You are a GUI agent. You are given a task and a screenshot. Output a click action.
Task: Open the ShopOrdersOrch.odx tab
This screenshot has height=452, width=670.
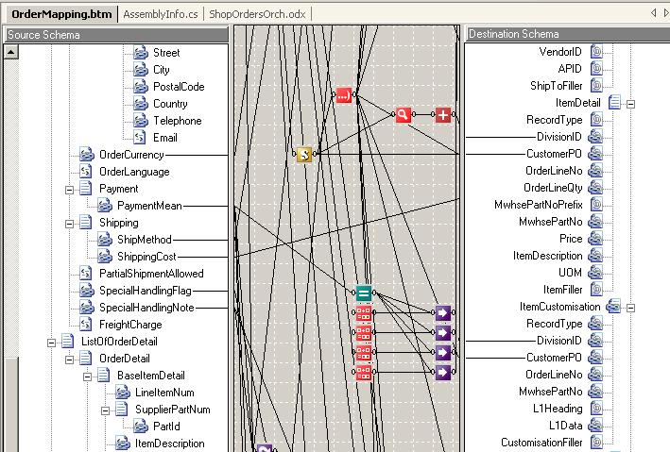coord(257,14)
